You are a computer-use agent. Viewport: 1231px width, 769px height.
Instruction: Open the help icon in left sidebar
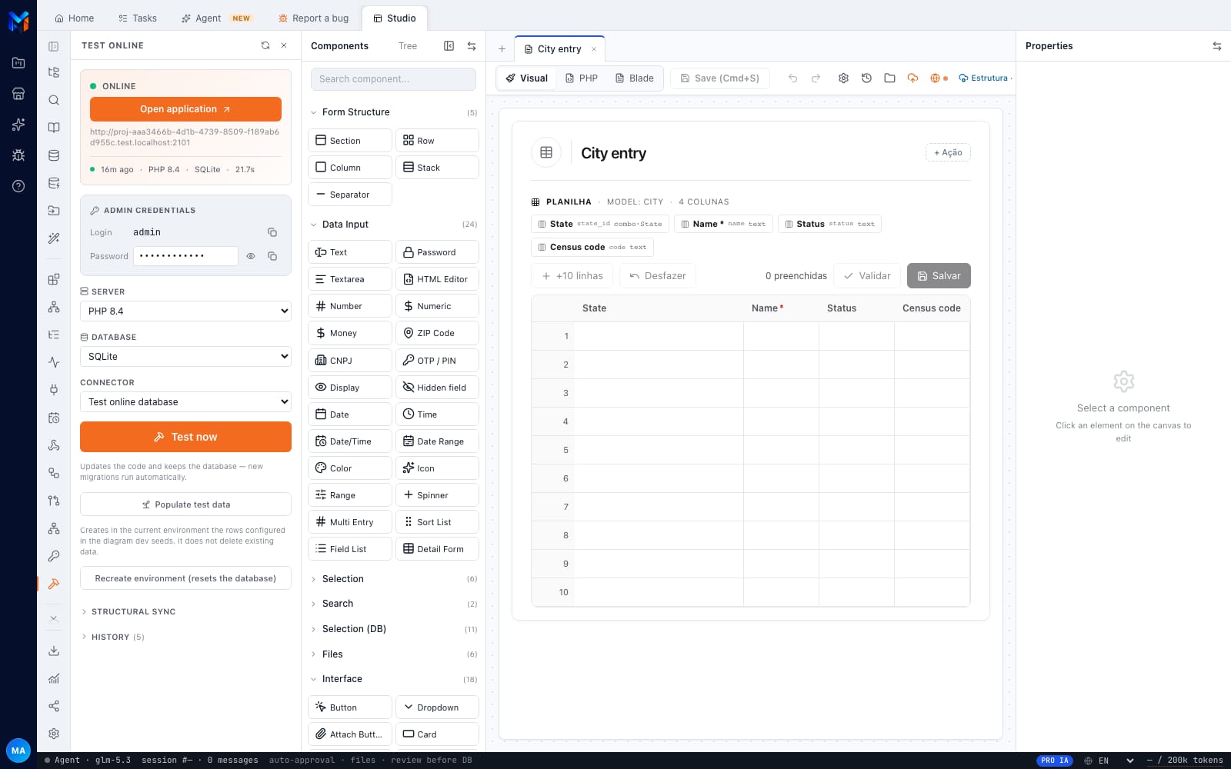(x=18, y=186)
